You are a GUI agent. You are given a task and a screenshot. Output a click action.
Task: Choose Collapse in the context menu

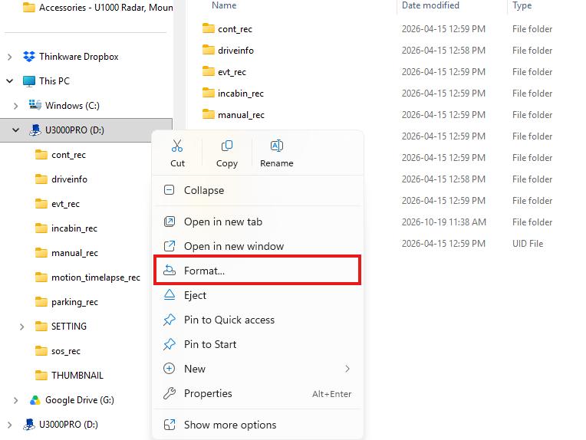[x=258, y=190]
